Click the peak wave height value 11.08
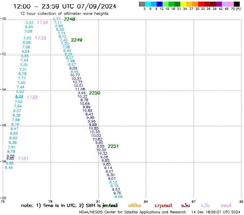The height and width of the screenshot is (215, 244). [x=80, y=89]
